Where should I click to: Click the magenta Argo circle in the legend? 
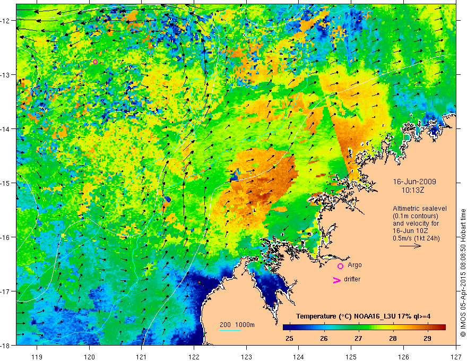[x=340, y=266]
